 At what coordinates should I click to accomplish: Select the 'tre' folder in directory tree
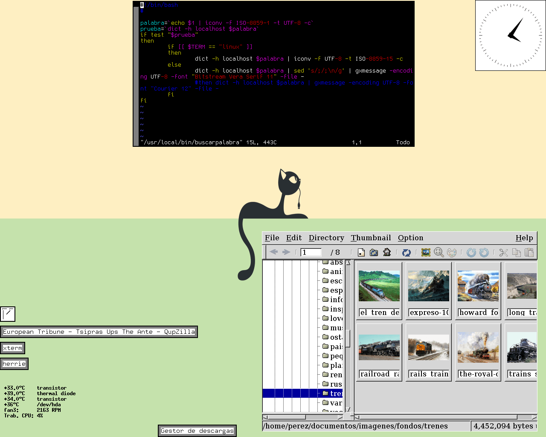pos(335,393)
